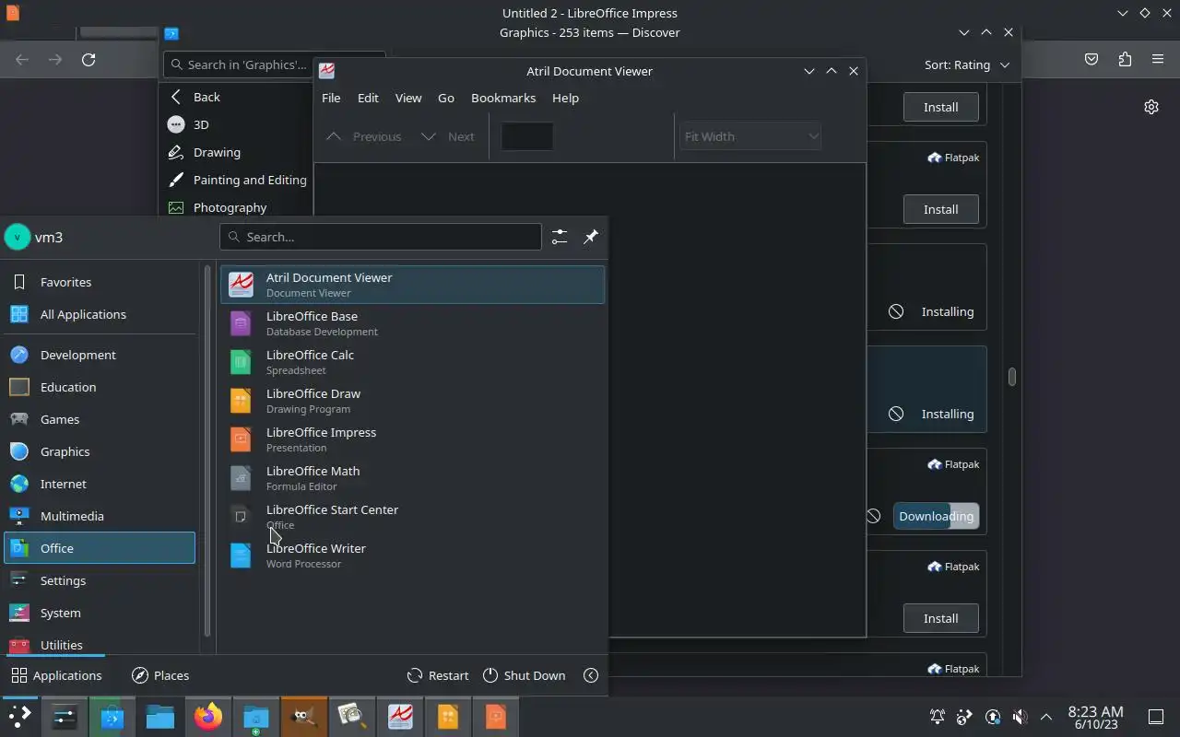Expand more session options arrow
This screenshot has height=737, width=1180.
[591, 675]
